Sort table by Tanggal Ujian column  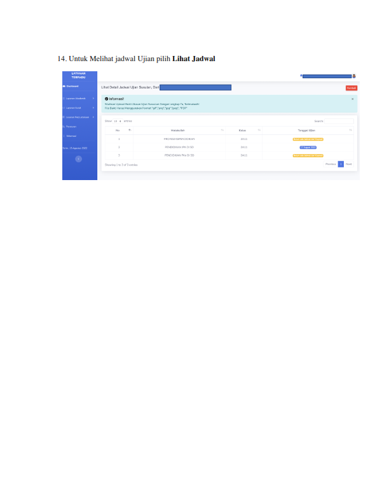(308, 130)
